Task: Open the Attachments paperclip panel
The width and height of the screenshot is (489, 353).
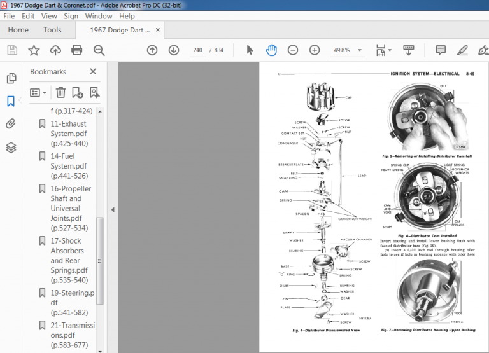Action: (x=11, y=124)
